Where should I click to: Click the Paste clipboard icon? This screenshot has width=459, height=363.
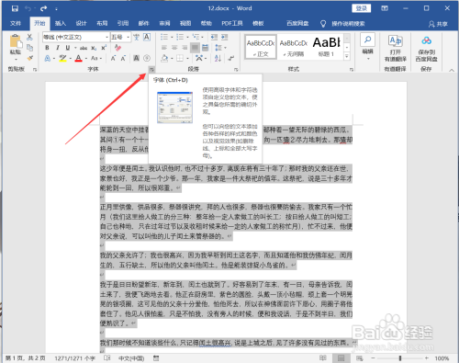(x=16, y=41)
